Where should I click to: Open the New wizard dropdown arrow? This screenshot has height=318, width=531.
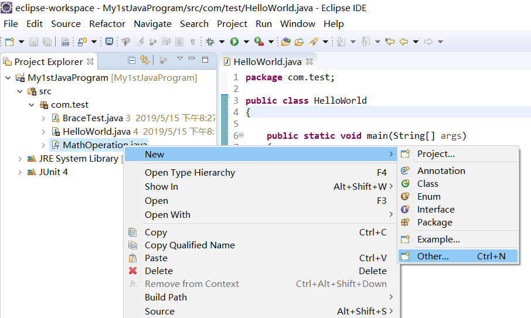[x=21, y=42]
